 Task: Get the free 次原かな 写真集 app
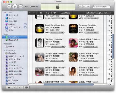tap(90, 61)
